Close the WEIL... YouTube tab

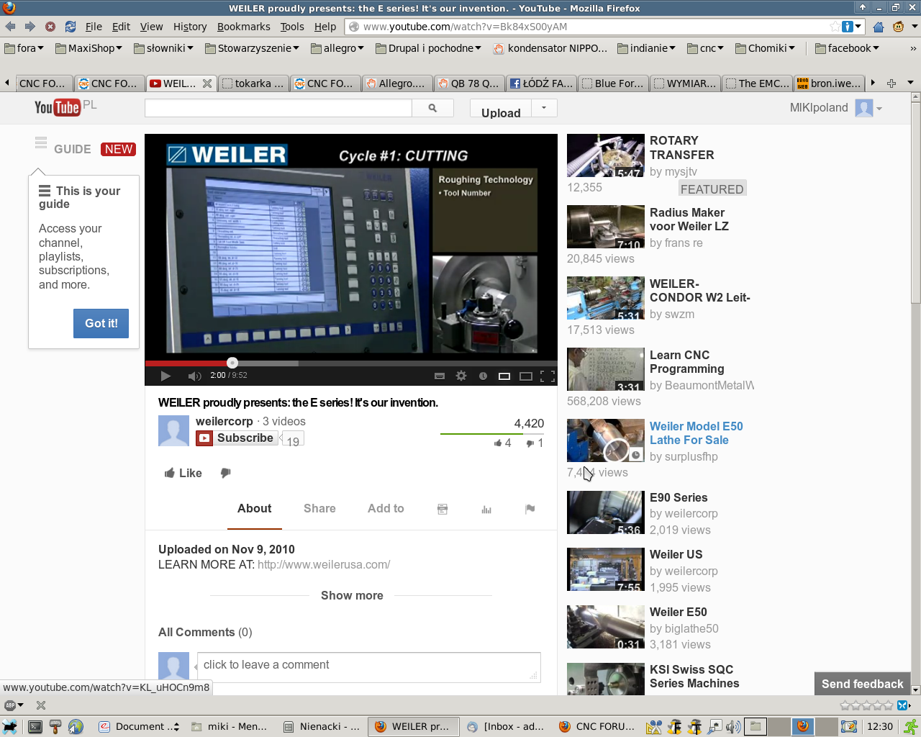click(x=207, y=83)
